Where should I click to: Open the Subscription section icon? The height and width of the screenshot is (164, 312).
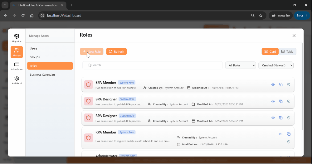[x=17, y=66]
